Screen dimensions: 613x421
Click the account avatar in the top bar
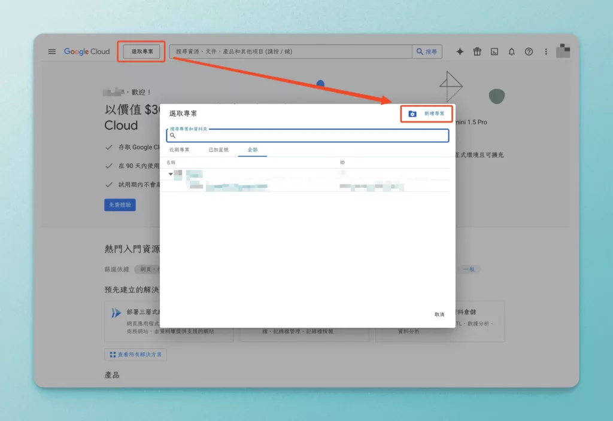(x=563, y=51)
